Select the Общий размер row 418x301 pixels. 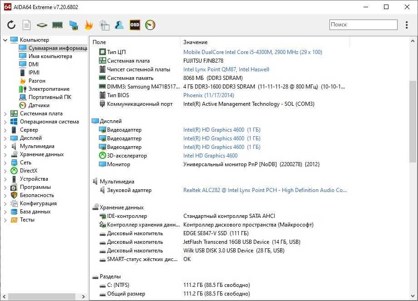pyautogui.click(x=219, y=294)
